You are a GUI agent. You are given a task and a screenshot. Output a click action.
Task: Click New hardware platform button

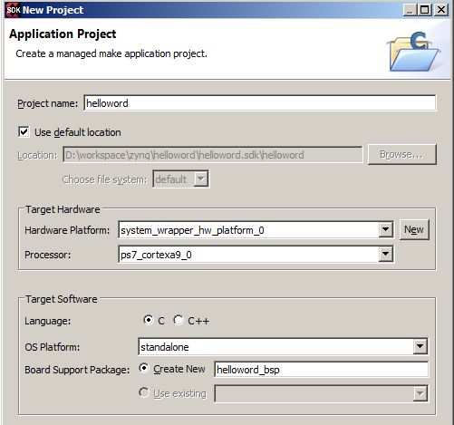[414, 230]
